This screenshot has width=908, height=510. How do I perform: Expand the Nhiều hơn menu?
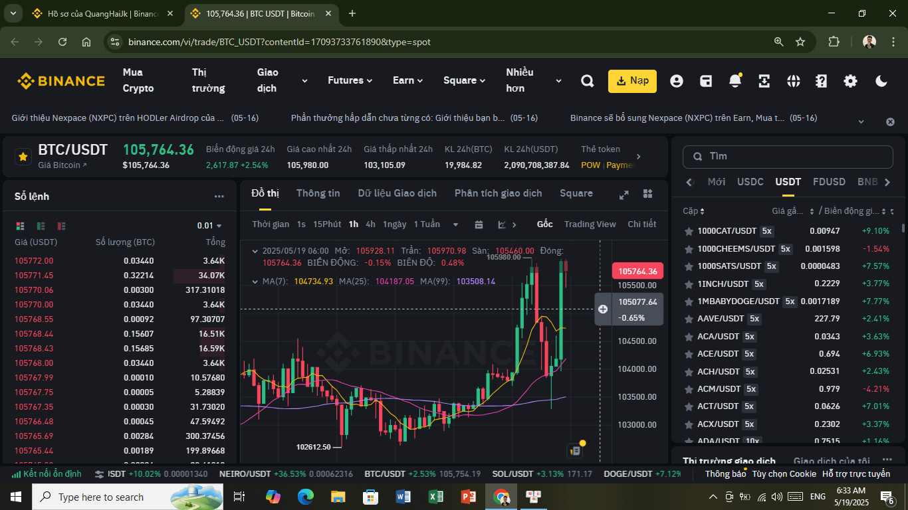click(x=534, y=80)
